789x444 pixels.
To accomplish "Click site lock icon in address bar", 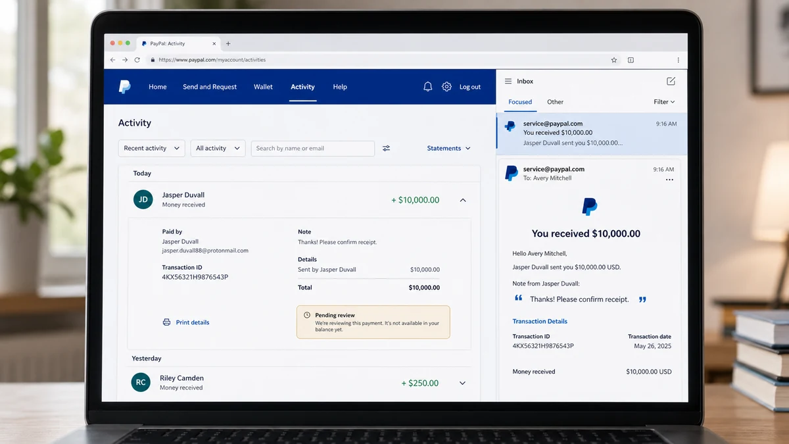I will (153, 60).
